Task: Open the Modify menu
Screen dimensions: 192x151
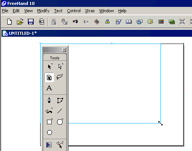Action: (x=43, y=11)
